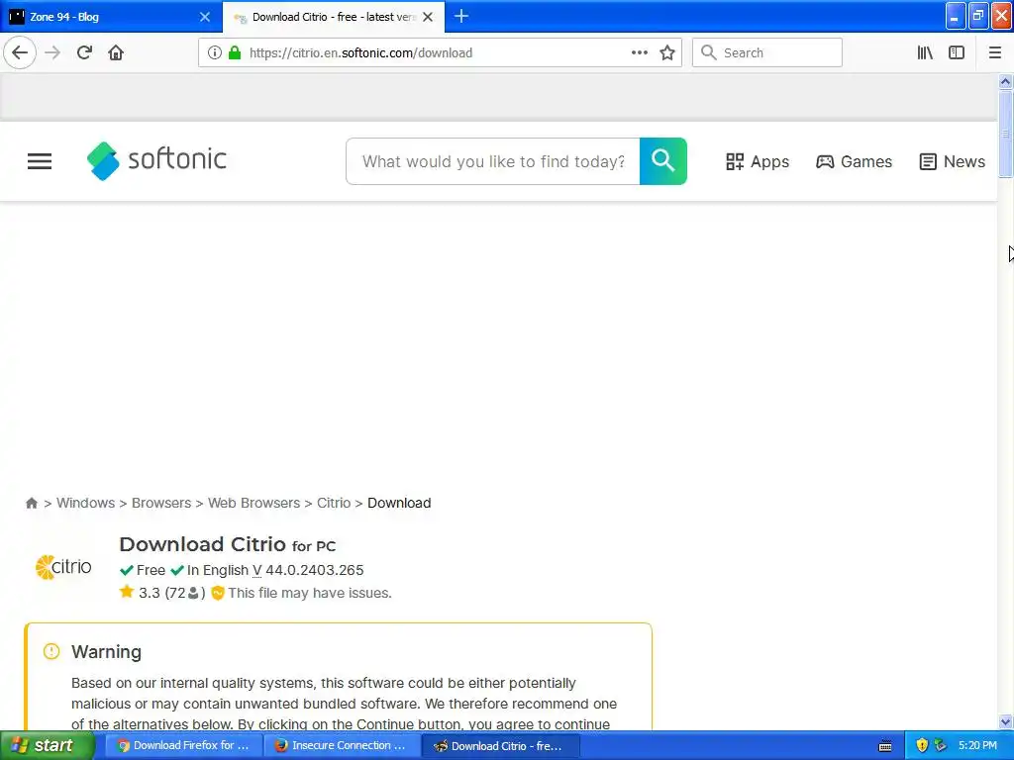Switch to 'Download Firefox for' taskbar window
The width and height of the screenshot is (1014, 760).
click(183, 745)
